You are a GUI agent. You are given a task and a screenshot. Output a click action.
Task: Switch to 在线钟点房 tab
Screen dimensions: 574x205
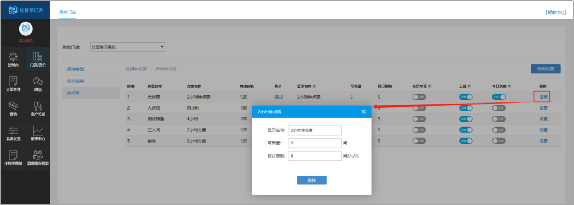136,69
